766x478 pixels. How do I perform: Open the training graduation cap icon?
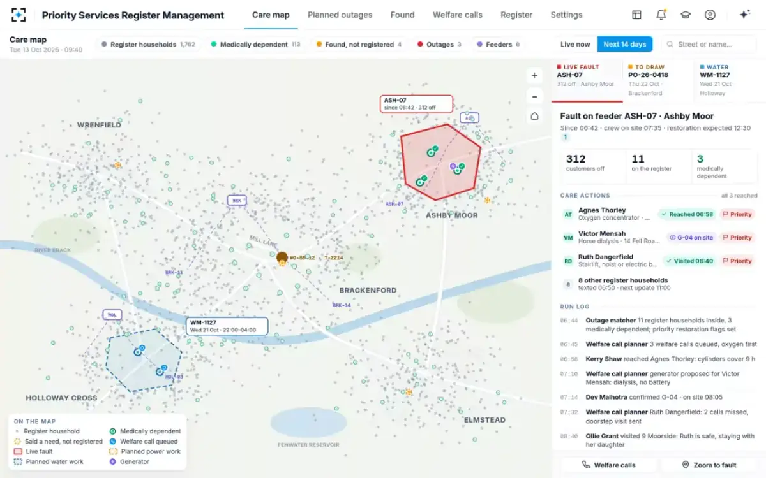pyautogui.click(x=685, y=15)
